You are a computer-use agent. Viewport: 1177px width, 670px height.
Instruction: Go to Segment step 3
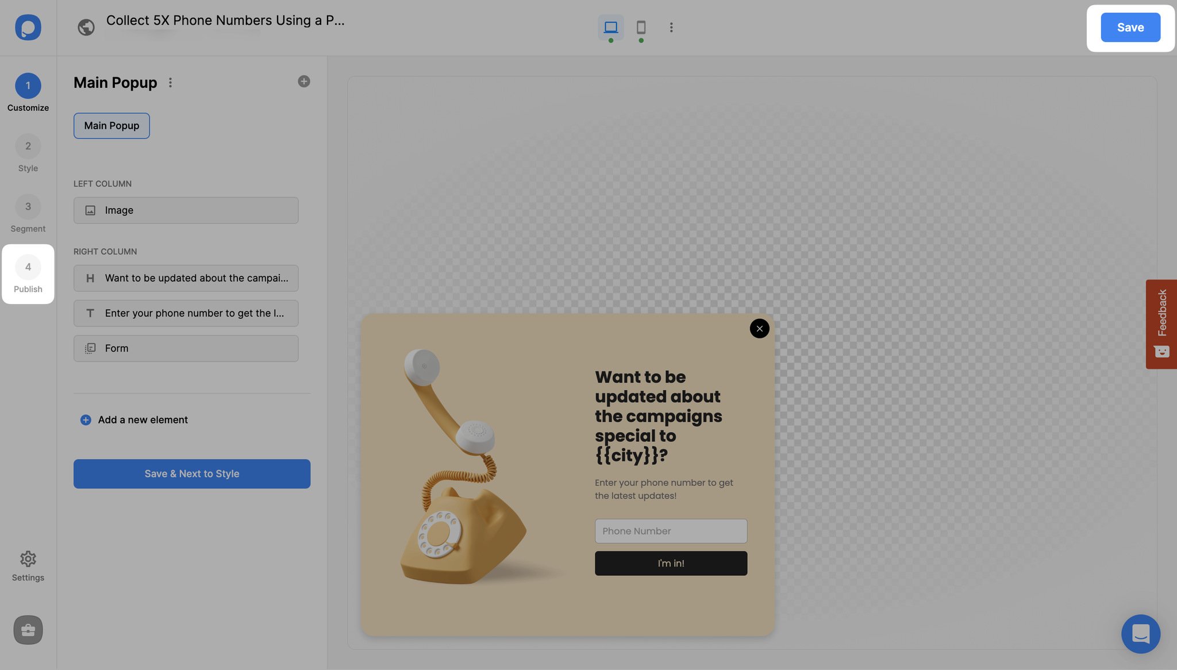click(28, 213)
